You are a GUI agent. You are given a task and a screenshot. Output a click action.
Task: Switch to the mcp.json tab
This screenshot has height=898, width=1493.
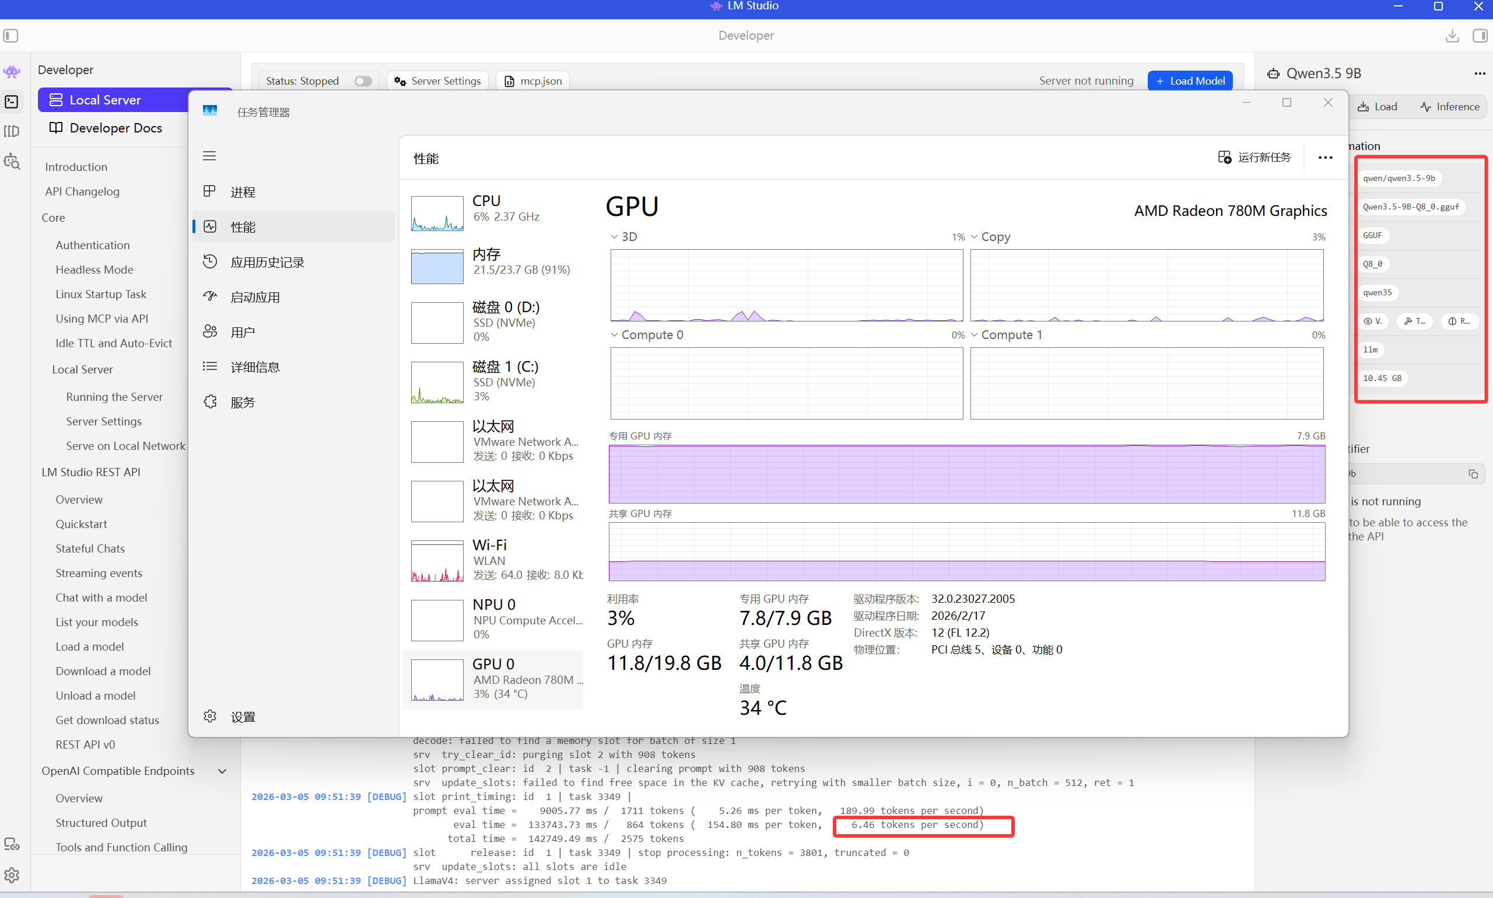[x=531, y=81]
